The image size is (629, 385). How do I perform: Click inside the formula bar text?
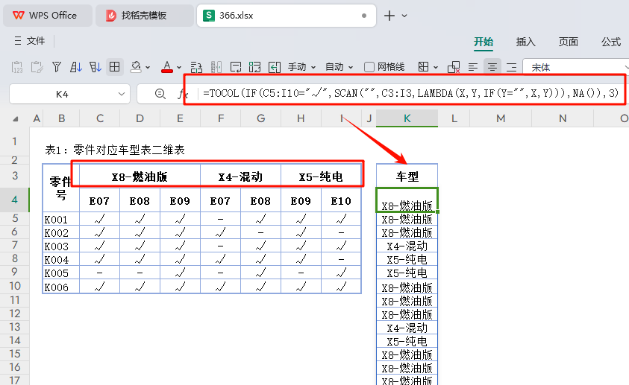(411, 93)
